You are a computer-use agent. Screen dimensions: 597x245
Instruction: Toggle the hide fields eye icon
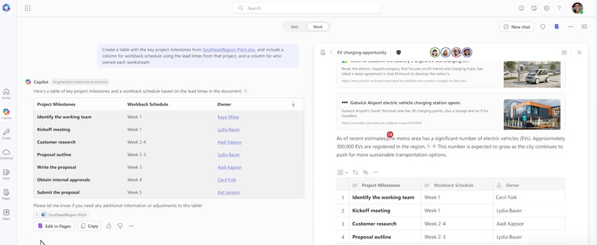(x=365, y=172)
